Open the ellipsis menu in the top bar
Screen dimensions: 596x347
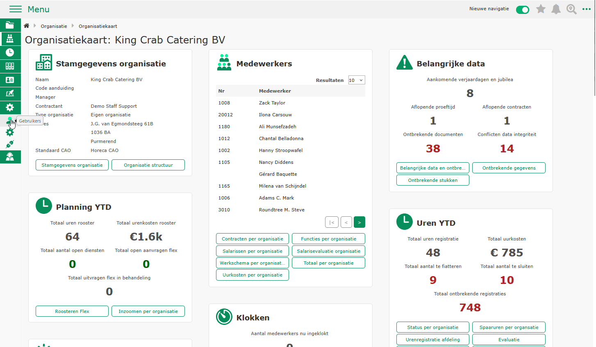[x=587, y=9]
